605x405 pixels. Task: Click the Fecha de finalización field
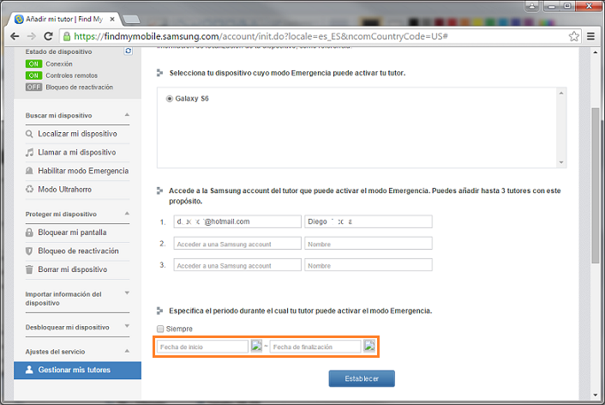point(315,347)
